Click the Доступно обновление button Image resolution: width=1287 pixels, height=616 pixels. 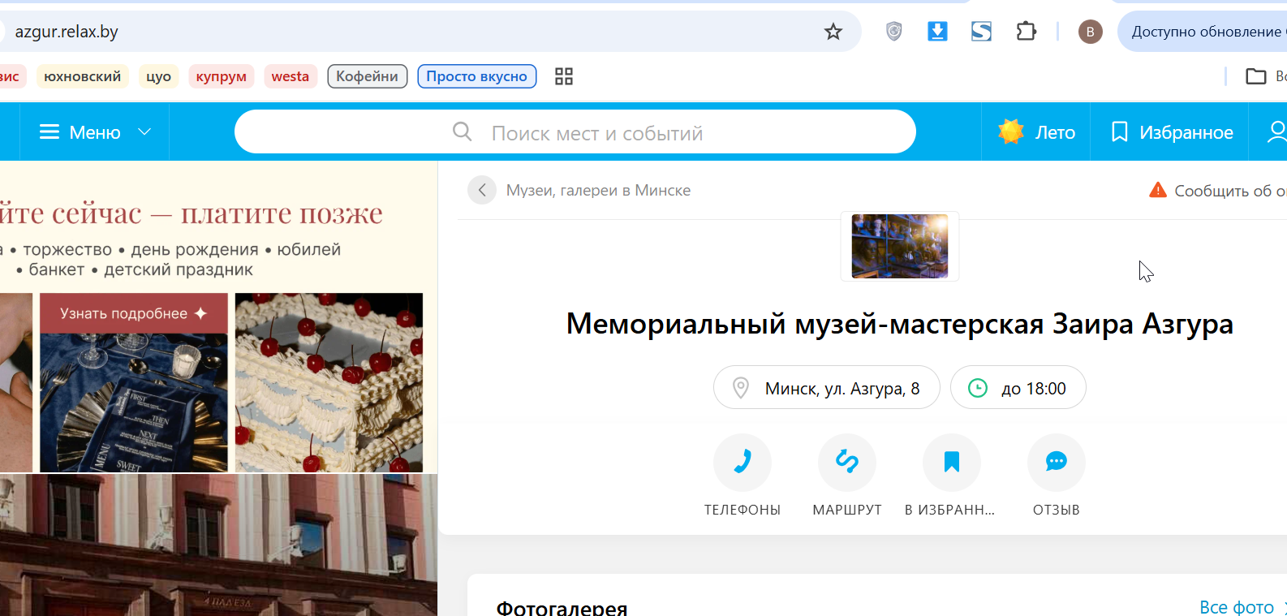click(1203, 32)
